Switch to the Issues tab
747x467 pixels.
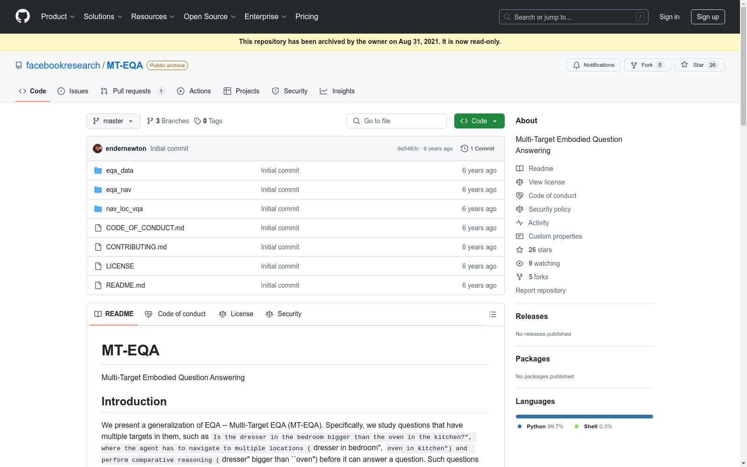click(73, 91)
